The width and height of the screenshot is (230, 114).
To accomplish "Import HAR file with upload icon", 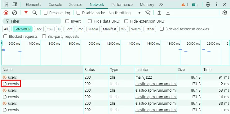I will pyautogui.click(x=159, y=13).
